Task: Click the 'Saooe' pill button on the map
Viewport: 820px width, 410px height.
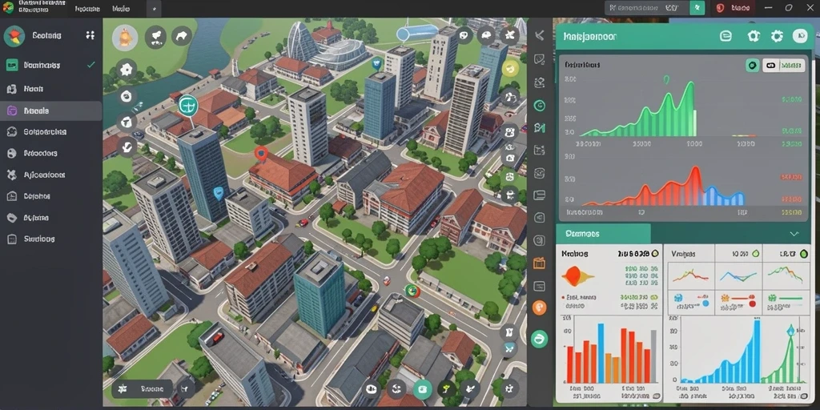Action: click(x=143, y=388)
